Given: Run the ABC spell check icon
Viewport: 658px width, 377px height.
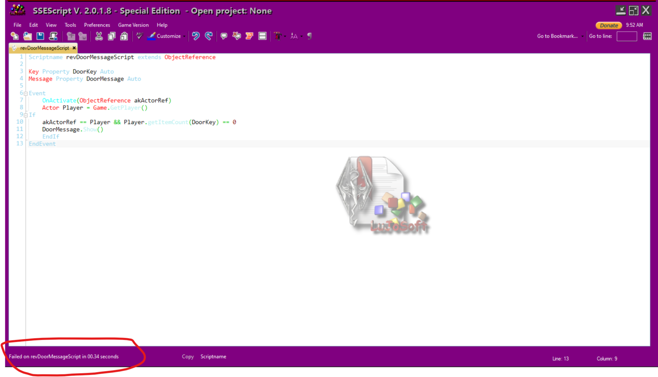Looking at the screenshot, I should (x=139, y=36).
